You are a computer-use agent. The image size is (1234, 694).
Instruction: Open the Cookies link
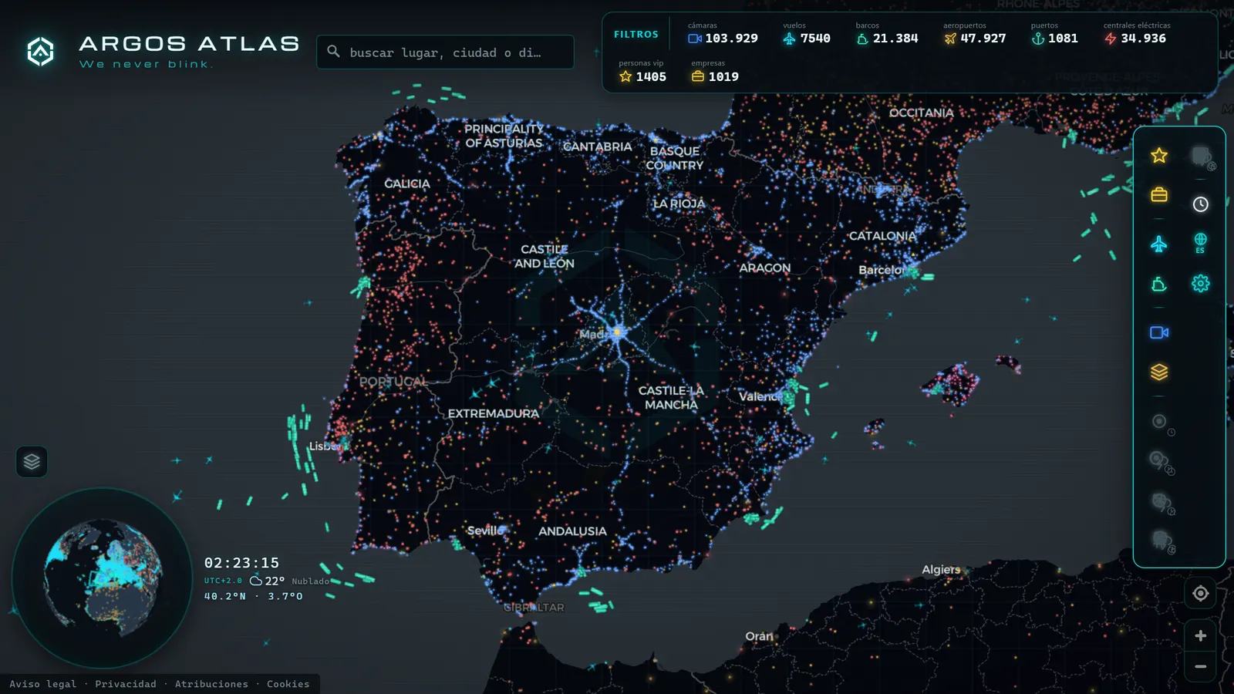(x=288, y=684)
